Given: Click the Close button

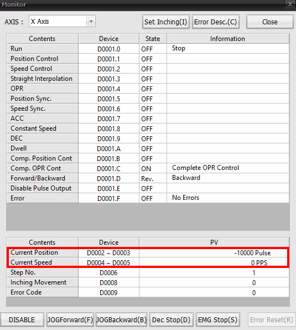Looking at the screenshot, I should click(270, 22).
